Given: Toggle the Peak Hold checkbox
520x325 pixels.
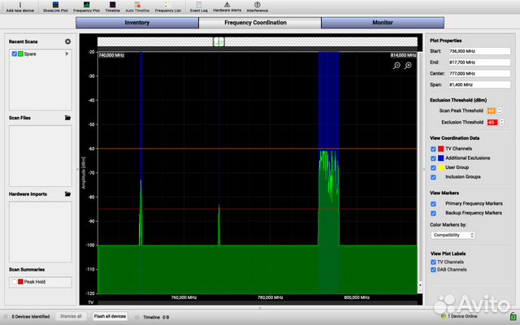Looking at the screenshot, I should (x=15, y=282).
